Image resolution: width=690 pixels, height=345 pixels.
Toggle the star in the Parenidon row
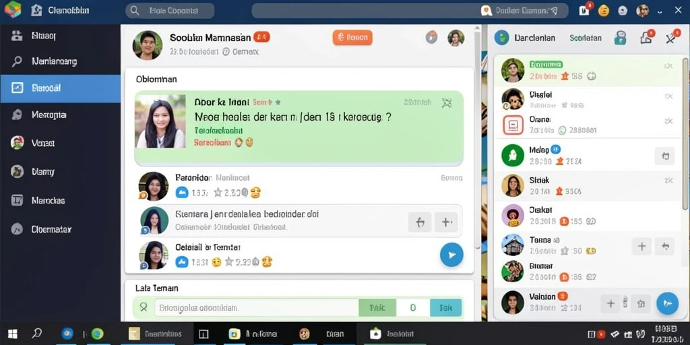tap(218, 192)
